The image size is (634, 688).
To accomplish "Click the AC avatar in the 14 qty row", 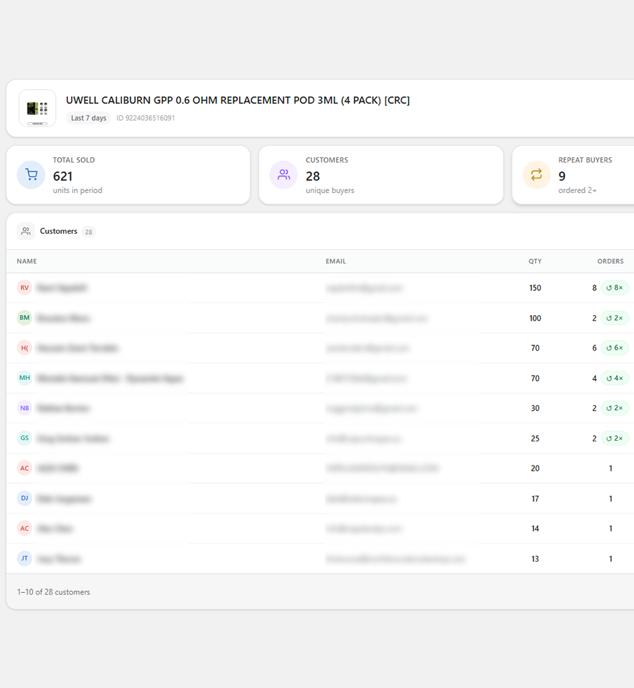I will 25,528.
